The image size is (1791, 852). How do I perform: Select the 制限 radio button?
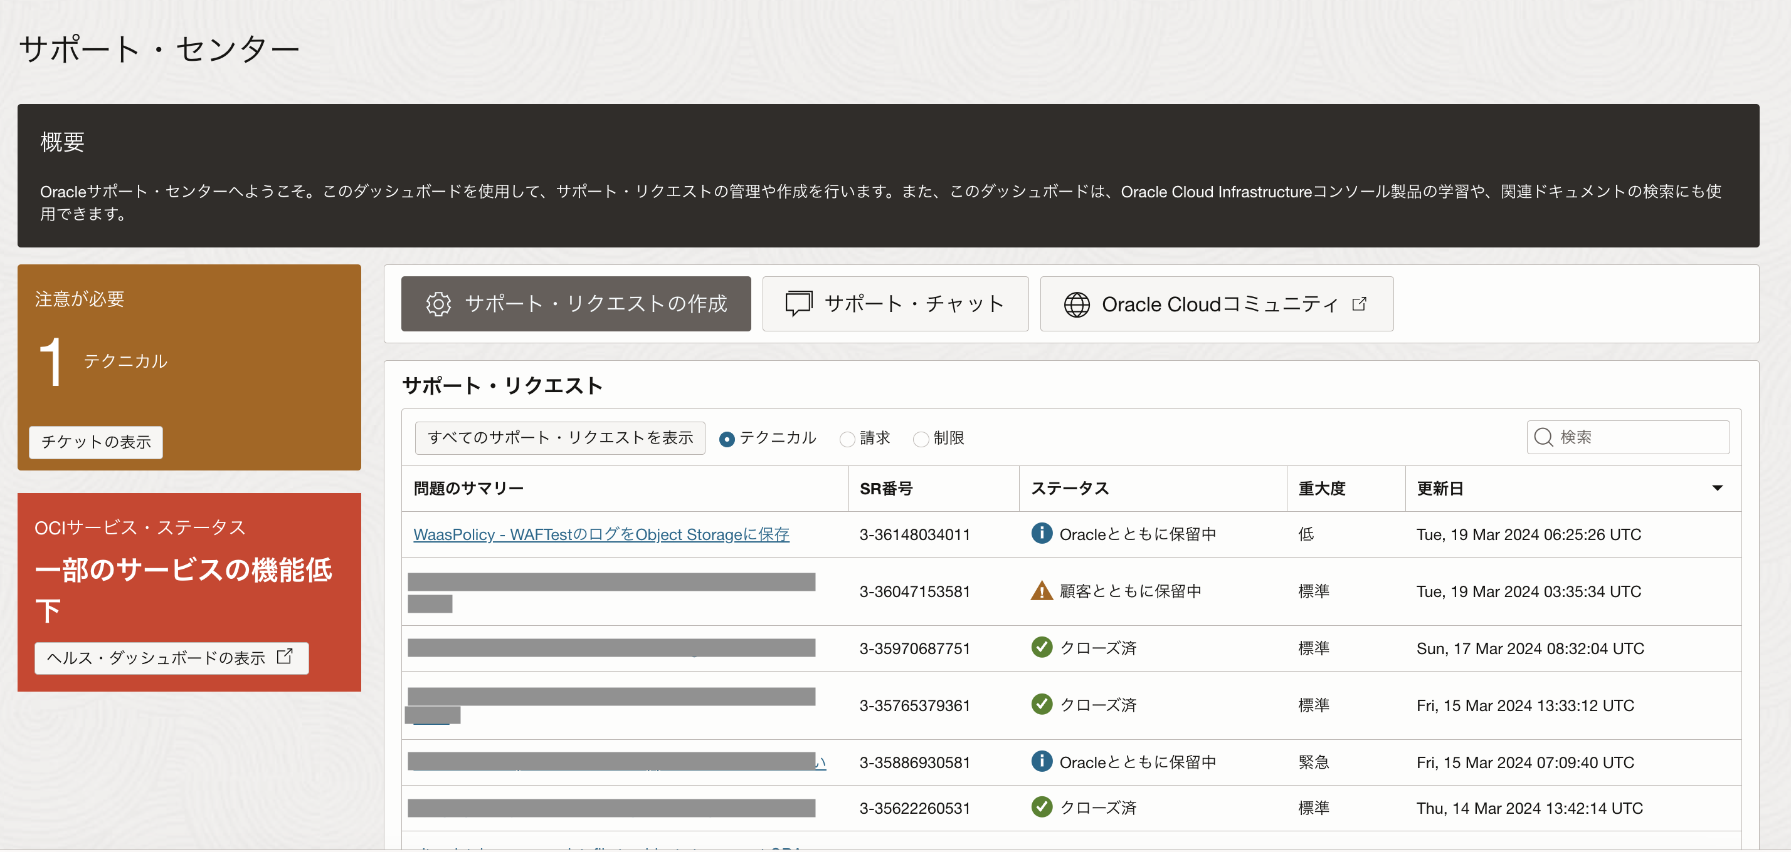pos(921,439)
